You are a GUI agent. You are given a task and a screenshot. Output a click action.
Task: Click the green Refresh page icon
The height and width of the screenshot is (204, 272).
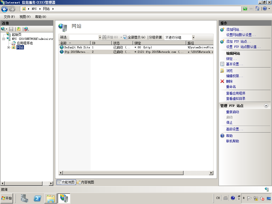[245, 9]
